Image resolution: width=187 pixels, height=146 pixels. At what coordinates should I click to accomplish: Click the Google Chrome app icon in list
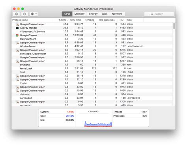coord(17,35)
